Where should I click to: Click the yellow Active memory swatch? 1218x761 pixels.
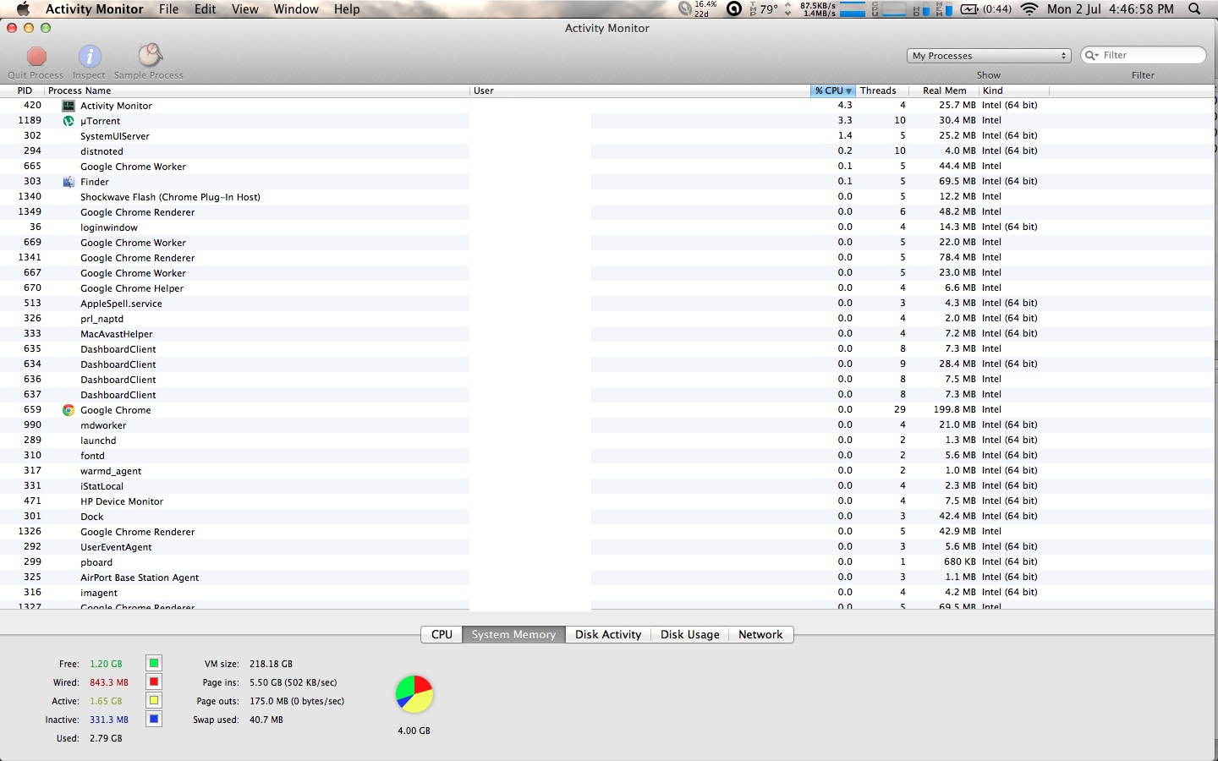pos(154,701)
